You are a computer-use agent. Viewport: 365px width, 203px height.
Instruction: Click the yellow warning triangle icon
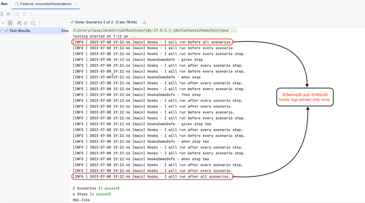144,22
